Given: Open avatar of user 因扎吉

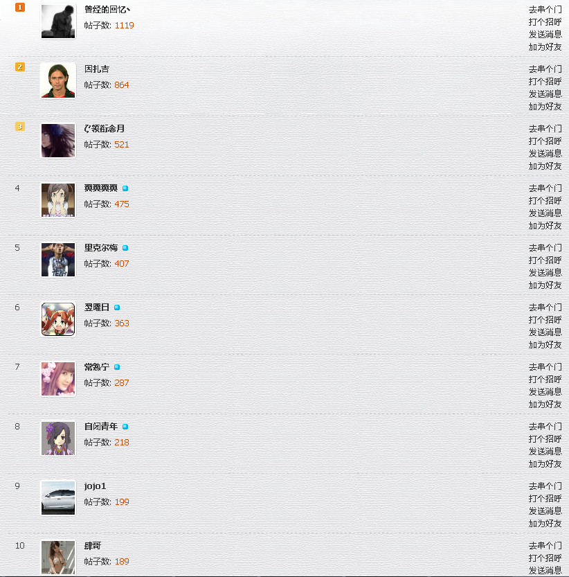Looking at the screenshot, I should tap(58, 80).
